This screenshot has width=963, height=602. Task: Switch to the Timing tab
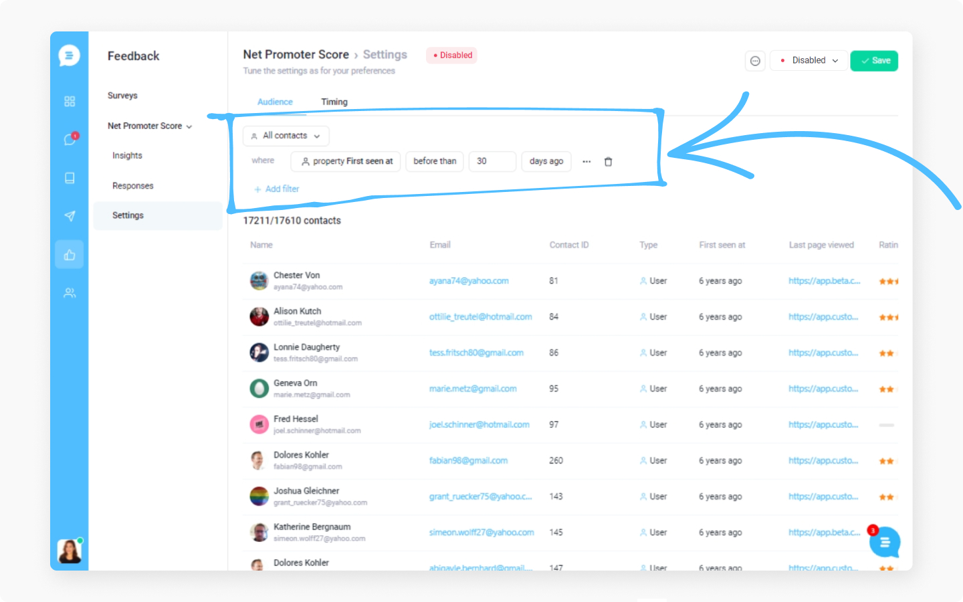click(x=334, y=102)
